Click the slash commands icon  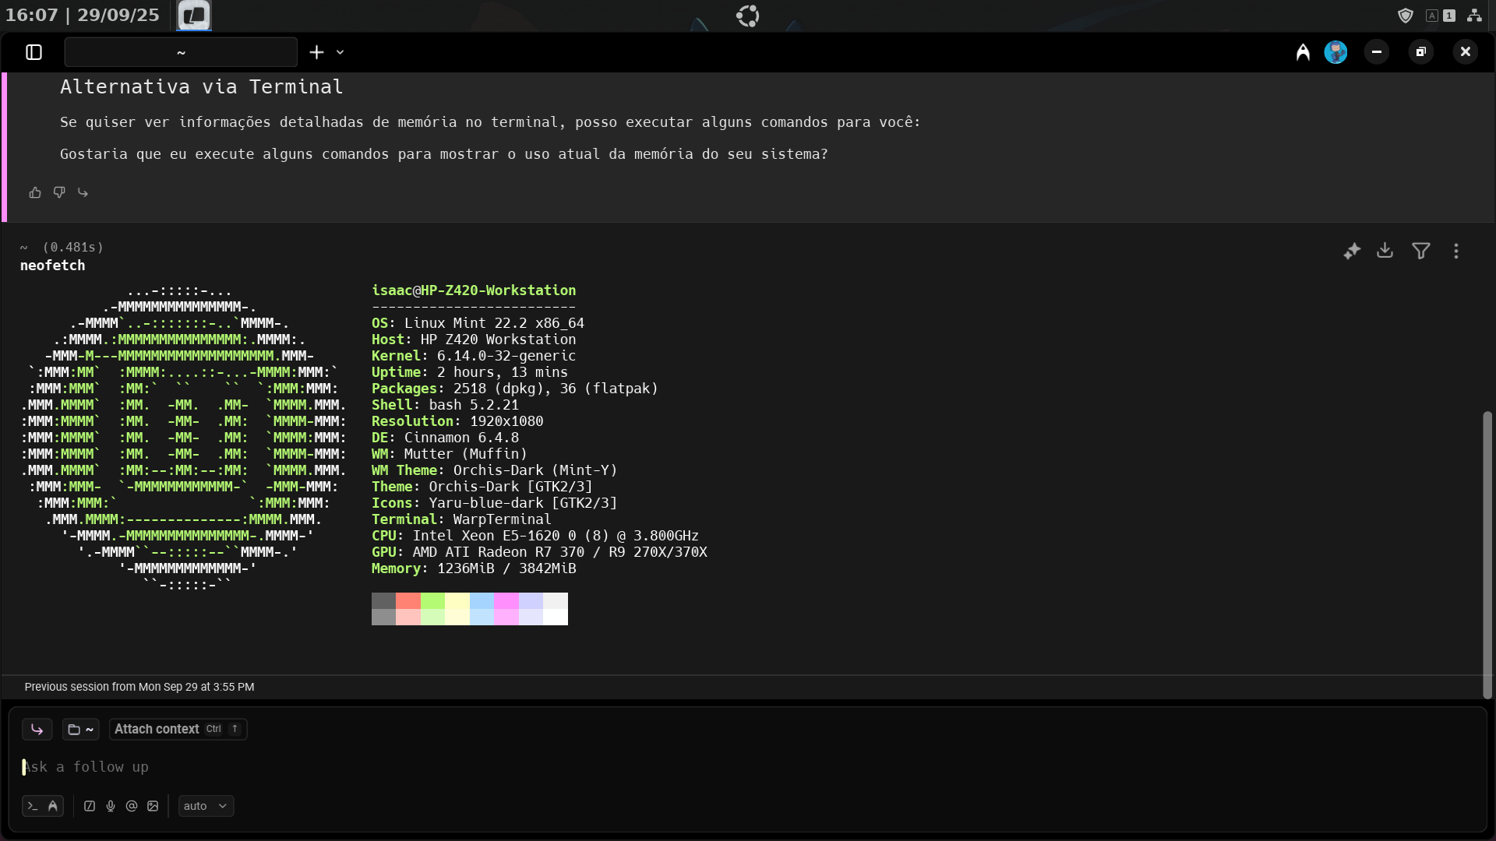90,806
